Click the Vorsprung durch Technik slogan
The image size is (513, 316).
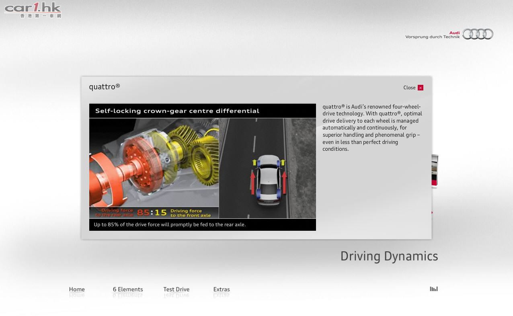[432, 37]
